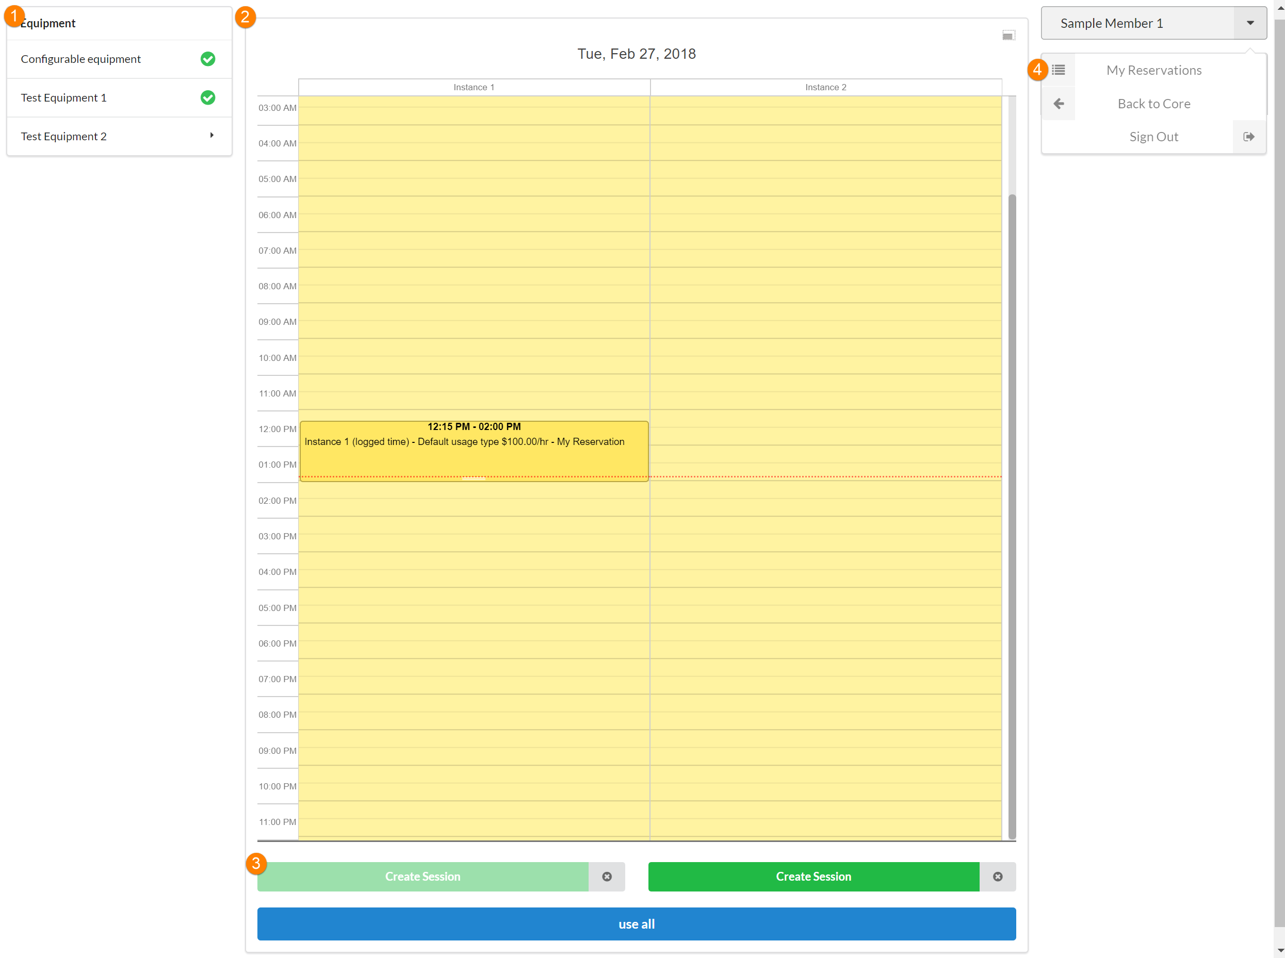Select My Reservations menu item
Viewport: 1285px width, 958px height.
click(x=1153, y=70)
